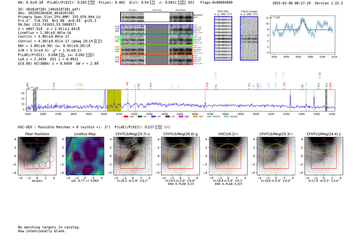The image size is (361, 245).
Task: Click the Row intentionally blank text
Action: pos(42,231)
